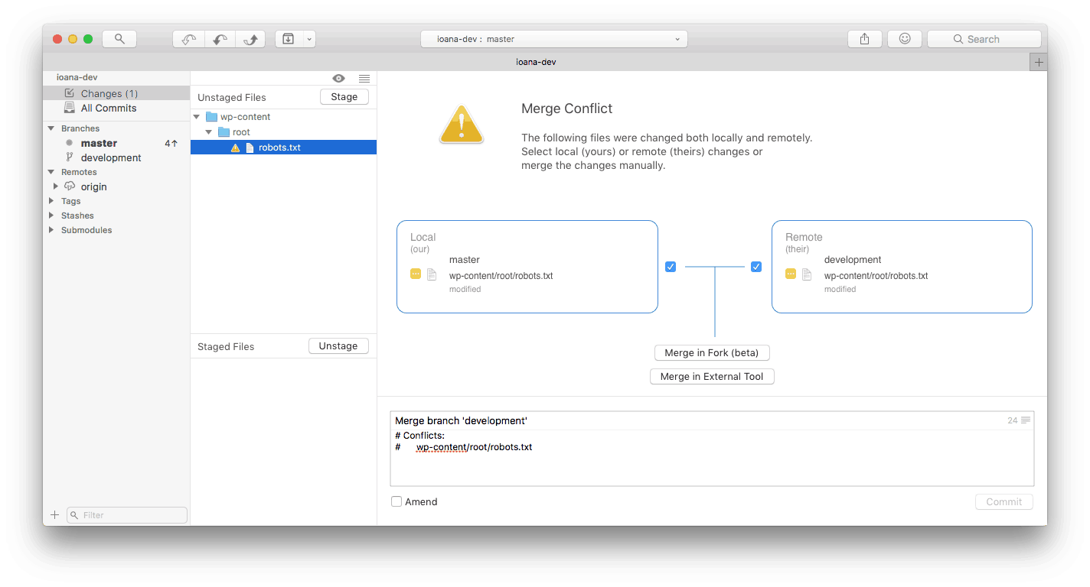Click the magnifier quick-launch toolbar button

[x=119, y=39]
